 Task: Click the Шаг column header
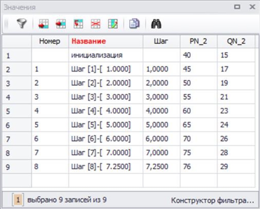[161, 41]
